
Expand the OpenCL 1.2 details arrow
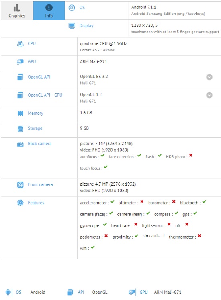click(x=209, y=95)
